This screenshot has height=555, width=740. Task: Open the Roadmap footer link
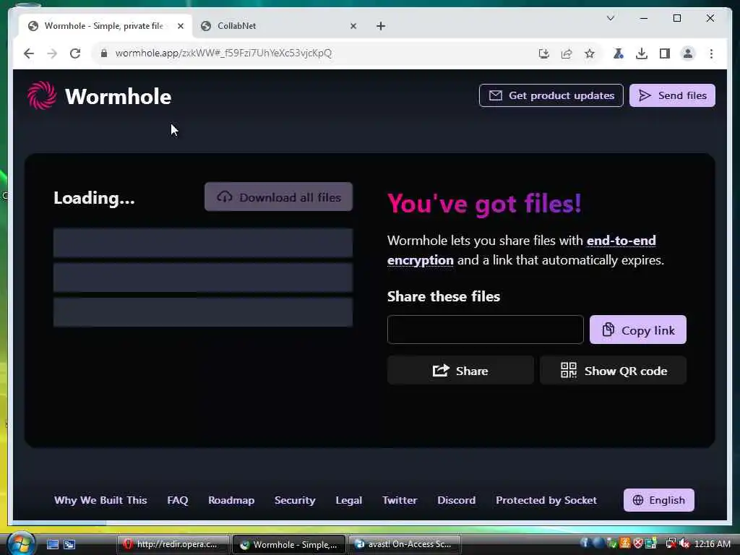pyautogui.click(x=231, y=500)
